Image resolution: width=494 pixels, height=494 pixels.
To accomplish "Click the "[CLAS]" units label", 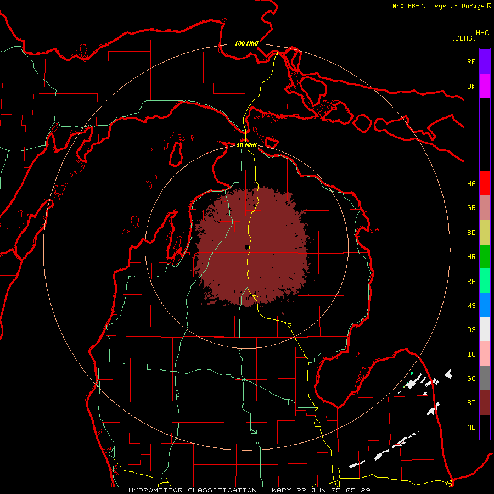I will click(x=464, y=38).
